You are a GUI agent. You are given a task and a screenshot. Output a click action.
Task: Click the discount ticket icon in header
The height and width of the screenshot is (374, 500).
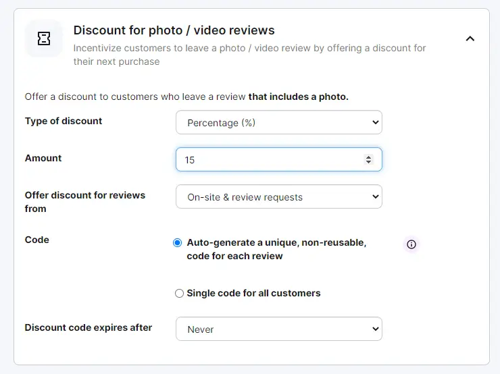[x=44, y=38]
